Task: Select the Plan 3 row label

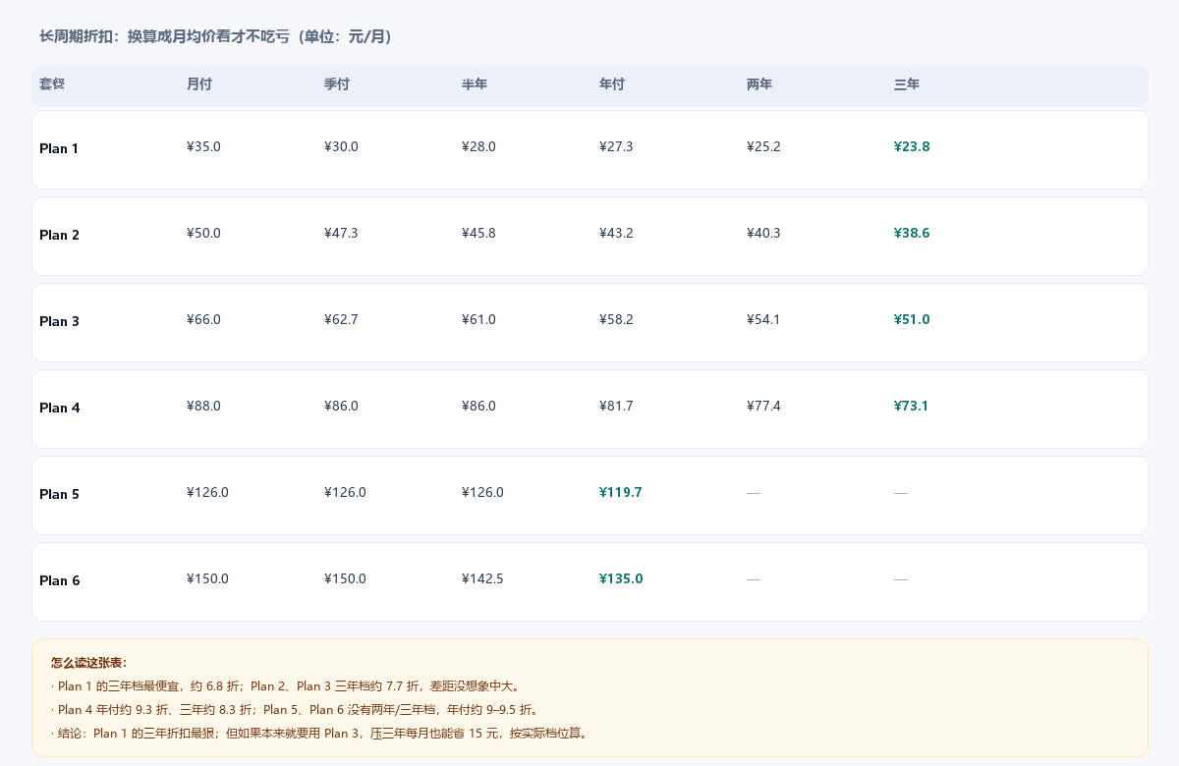Action: [59, 321]
